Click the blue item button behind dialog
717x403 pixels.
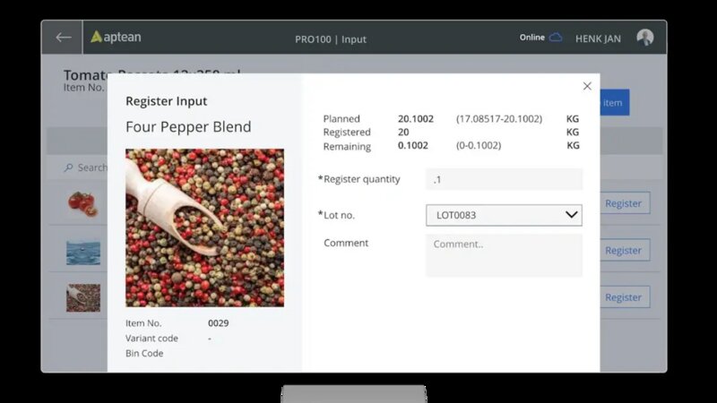tap(615, 103)
